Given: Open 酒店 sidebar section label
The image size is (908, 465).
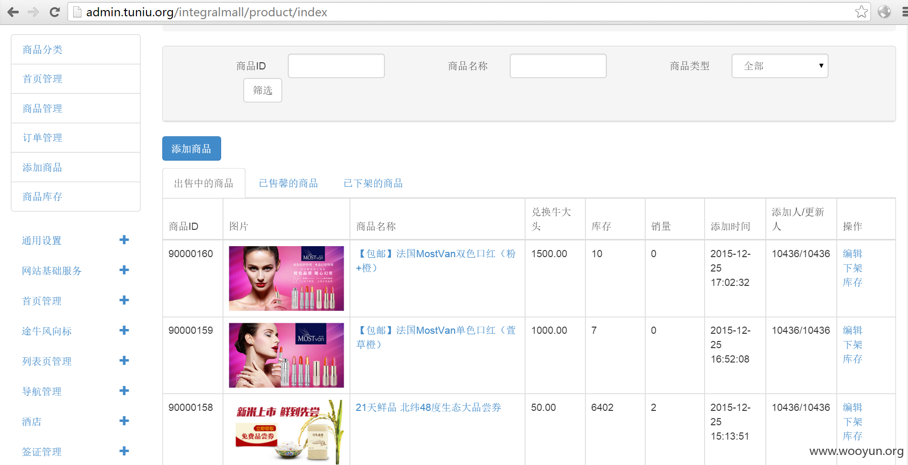Looking at the screenshot, I should point(32,422).
